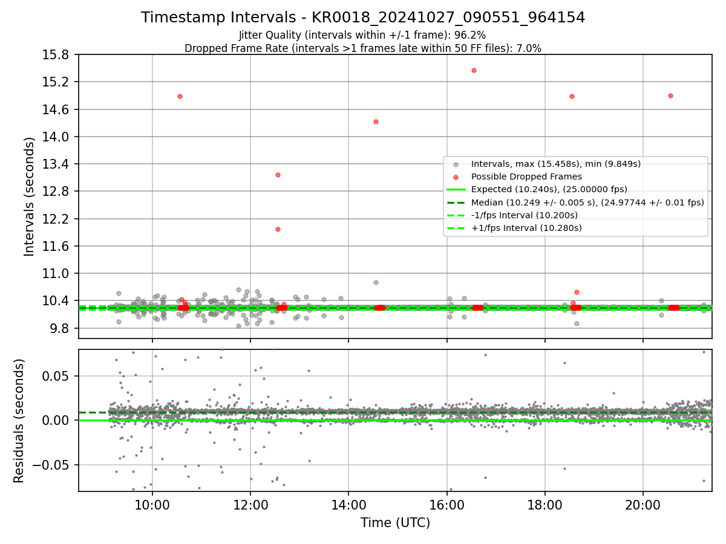Click the red dropped-frame point near 12:30 at 12.0 seconds

click(x=278, y=229)
